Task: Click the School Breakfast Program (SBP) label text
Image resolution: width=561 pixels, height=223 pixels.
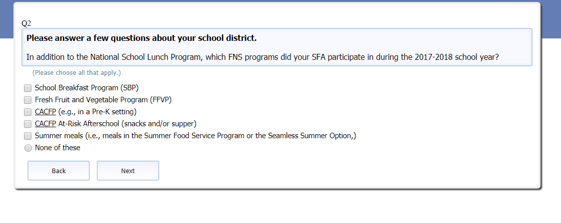Action: point(86,88)
